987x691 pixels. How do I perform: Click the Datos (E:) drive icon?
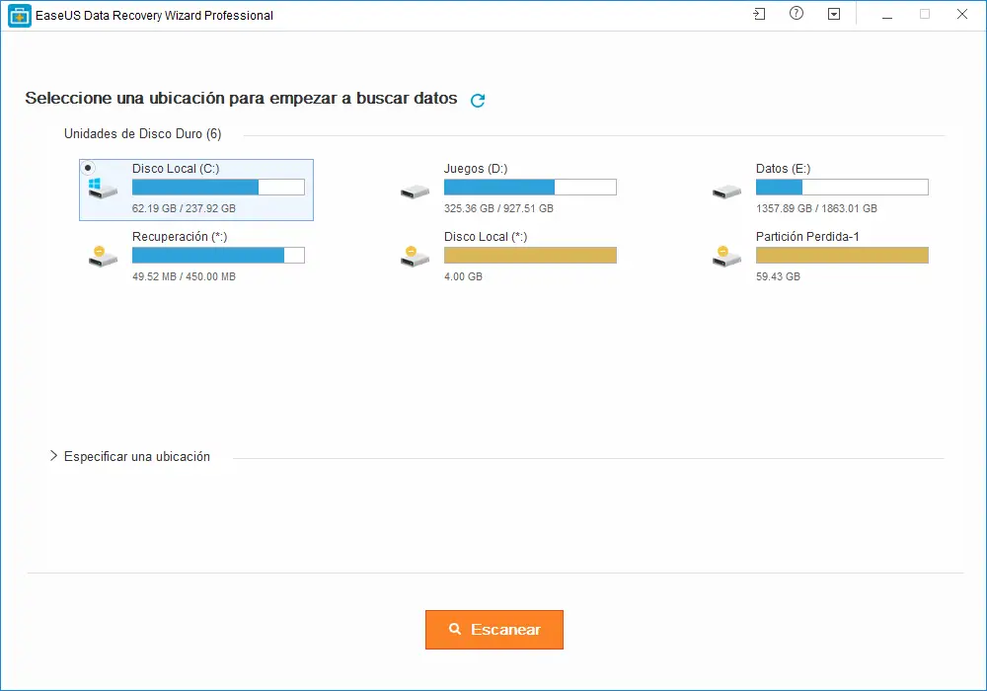(726, 192)
